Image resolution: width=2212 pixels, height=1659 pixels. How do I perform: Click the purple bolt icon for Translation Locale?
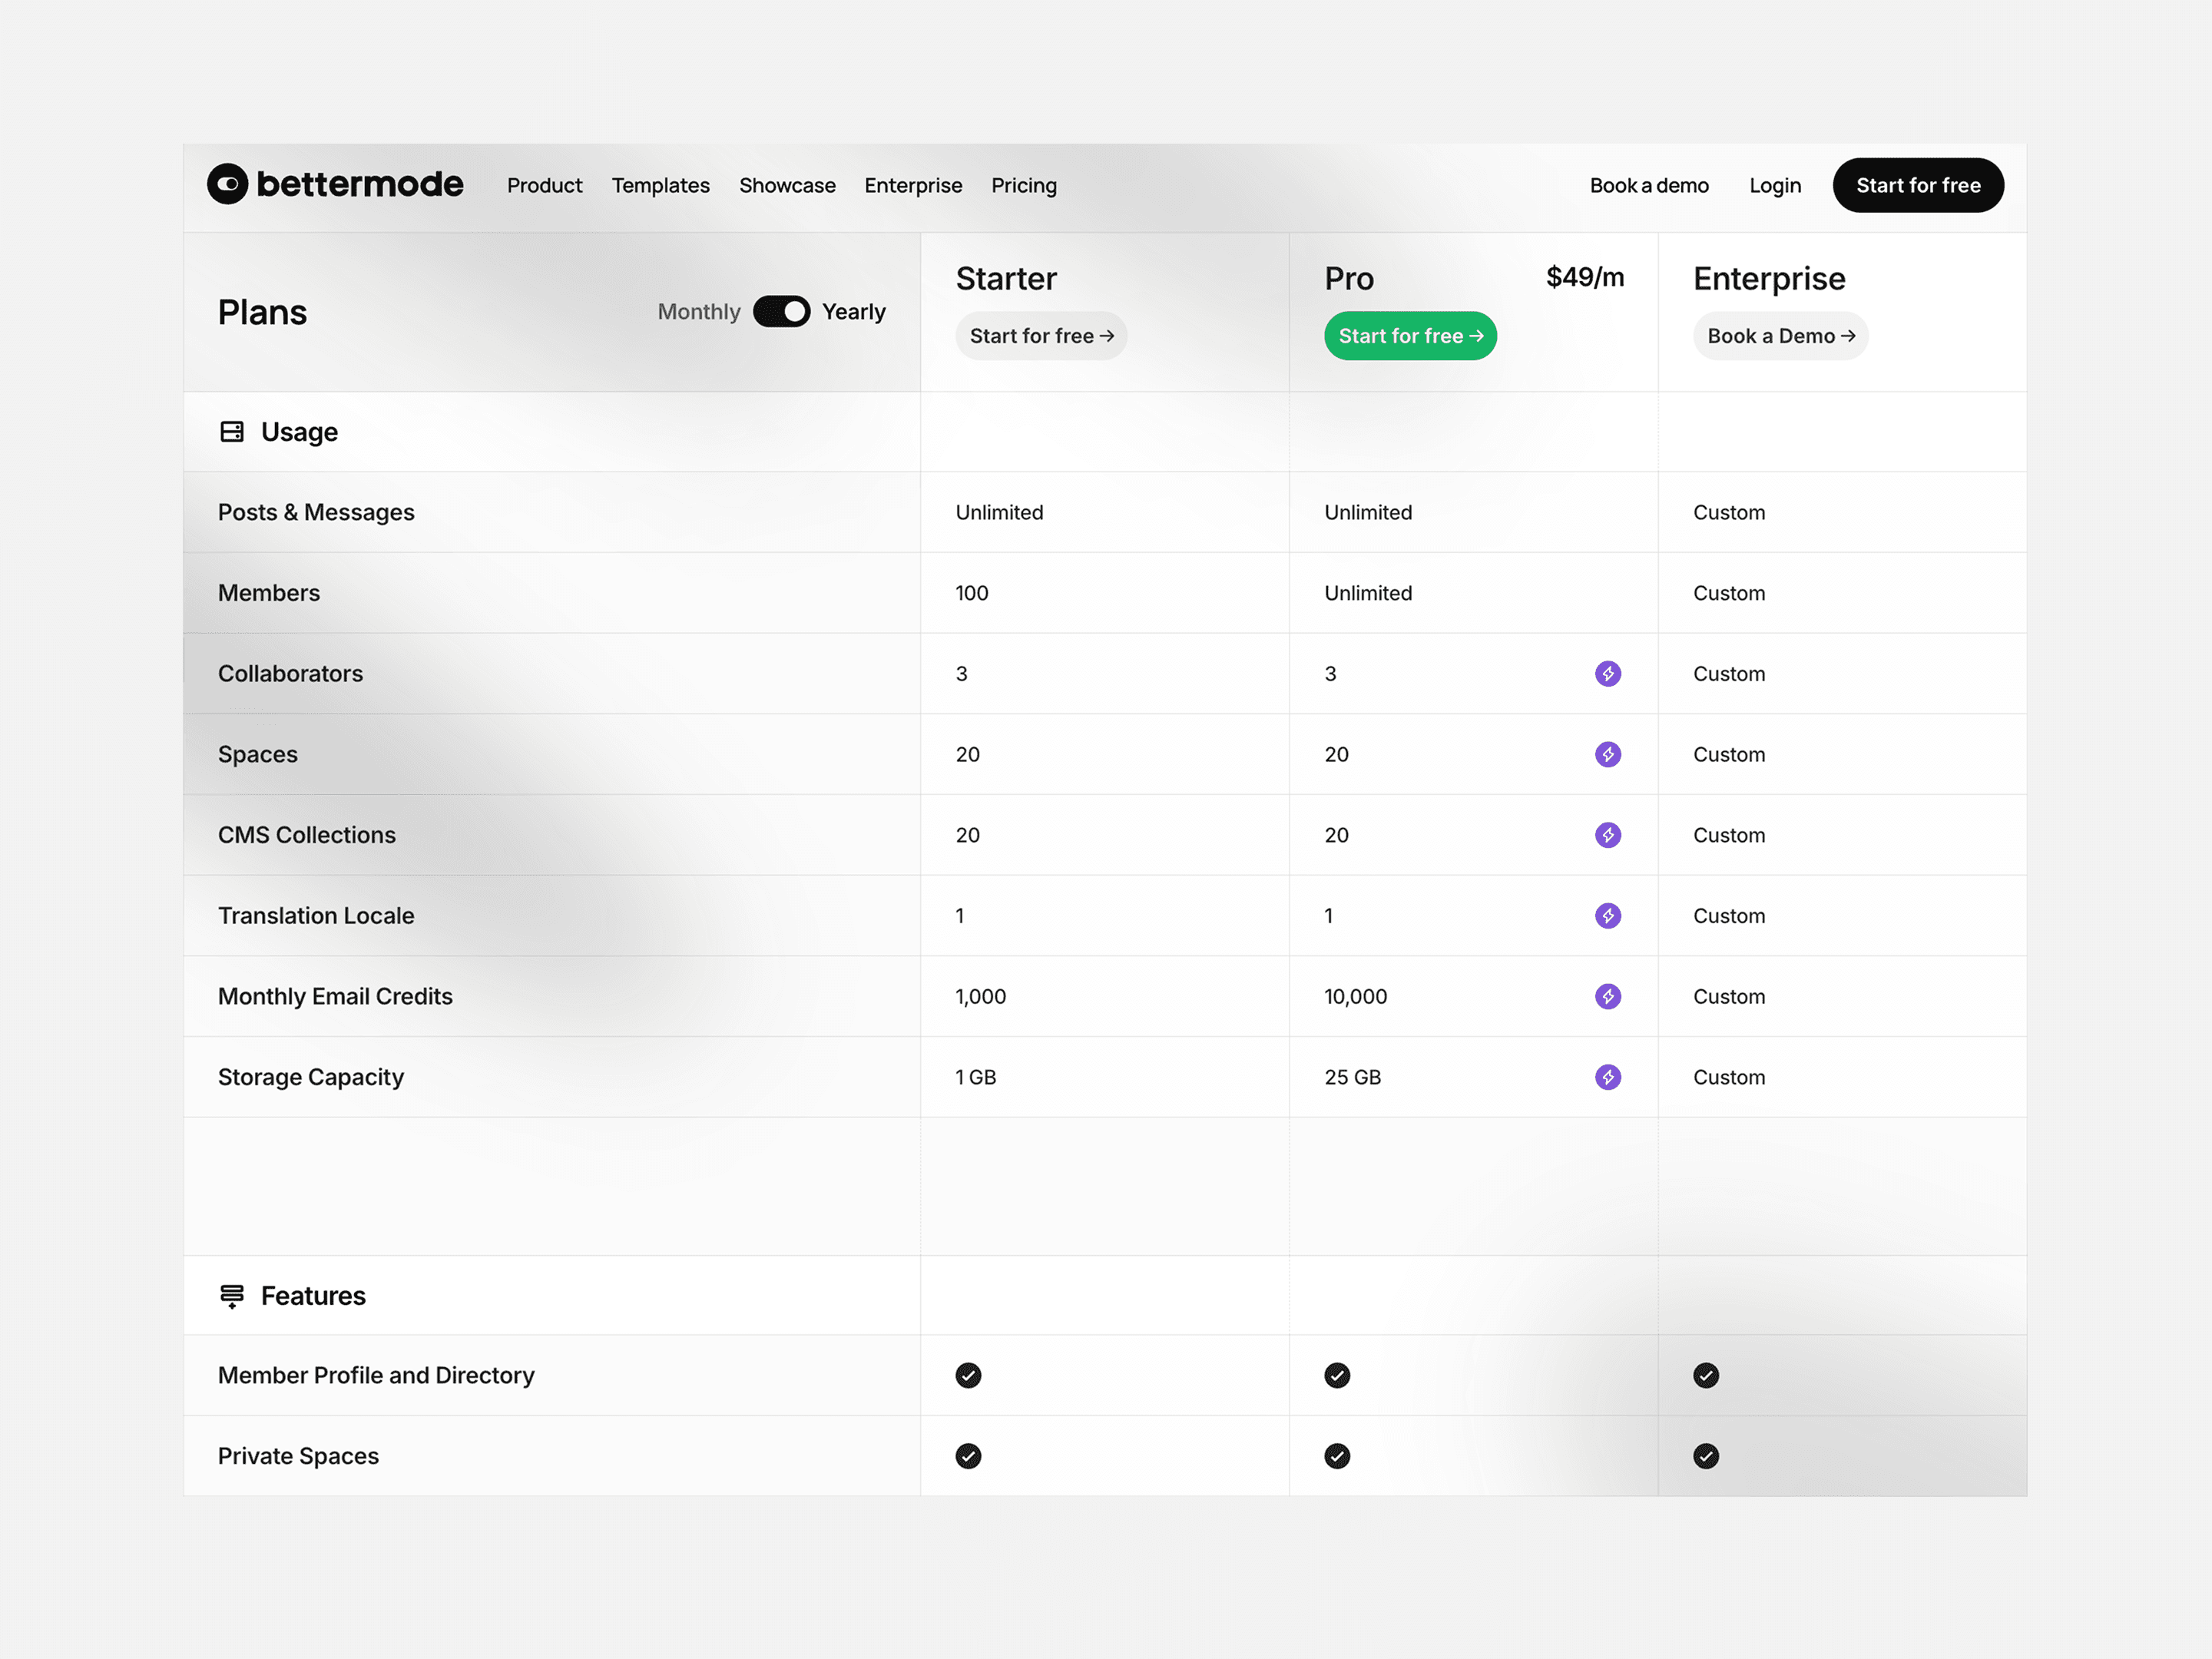[1607, 916]
